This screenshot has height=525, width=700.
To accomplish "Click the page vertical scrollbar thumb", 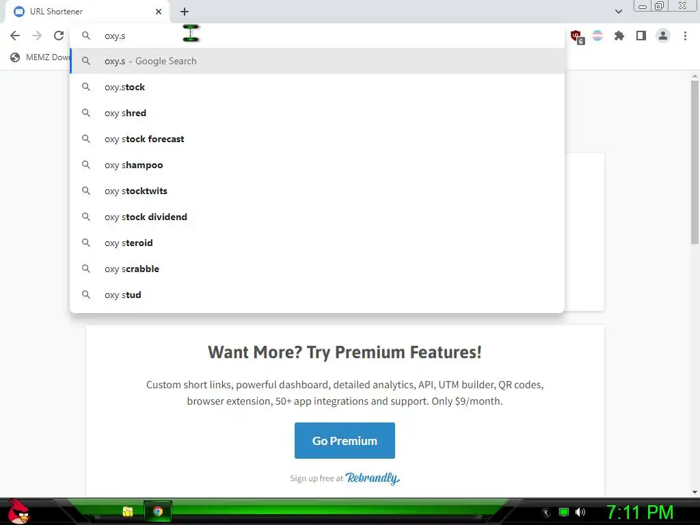I will [695, 163].
